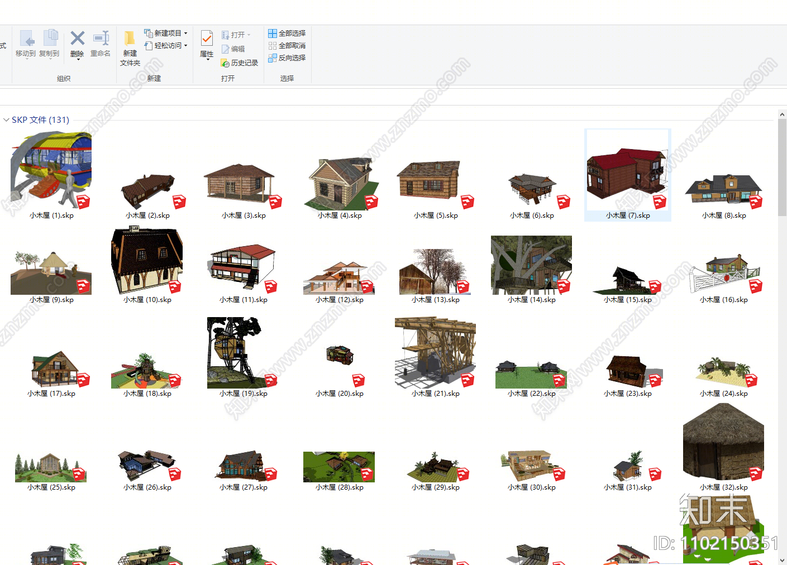
Task: Click the vertical scrollbar down arrow
Action: pyautogui.click(x=782, y=561)
